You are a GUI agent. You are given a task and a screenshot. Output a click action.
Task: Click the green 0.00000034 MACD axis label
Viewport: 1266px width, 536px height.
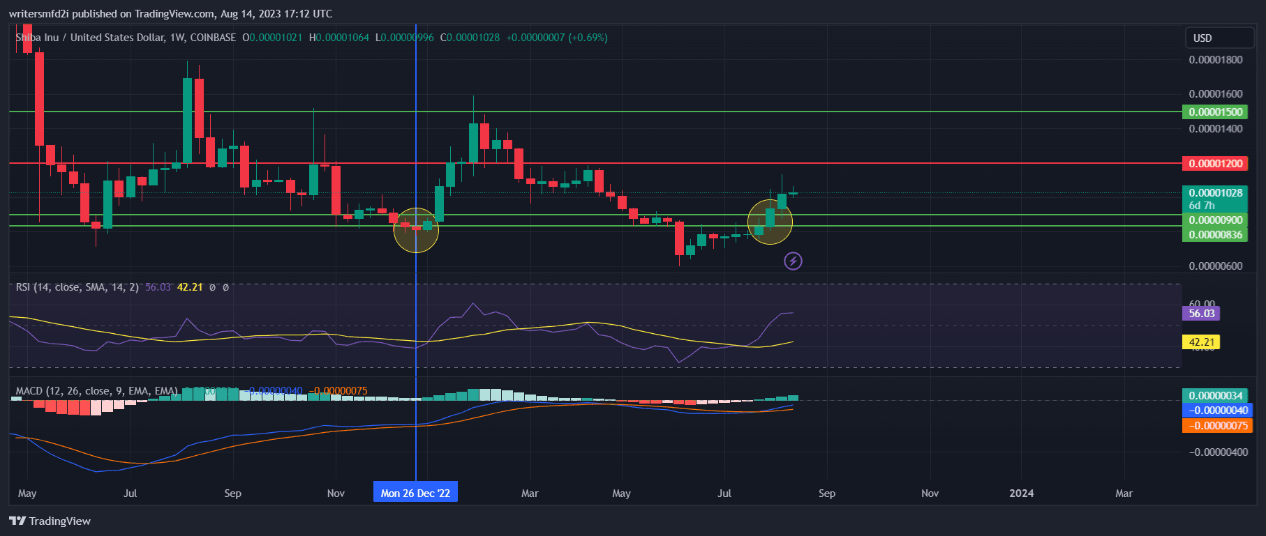pos(1216,395)
